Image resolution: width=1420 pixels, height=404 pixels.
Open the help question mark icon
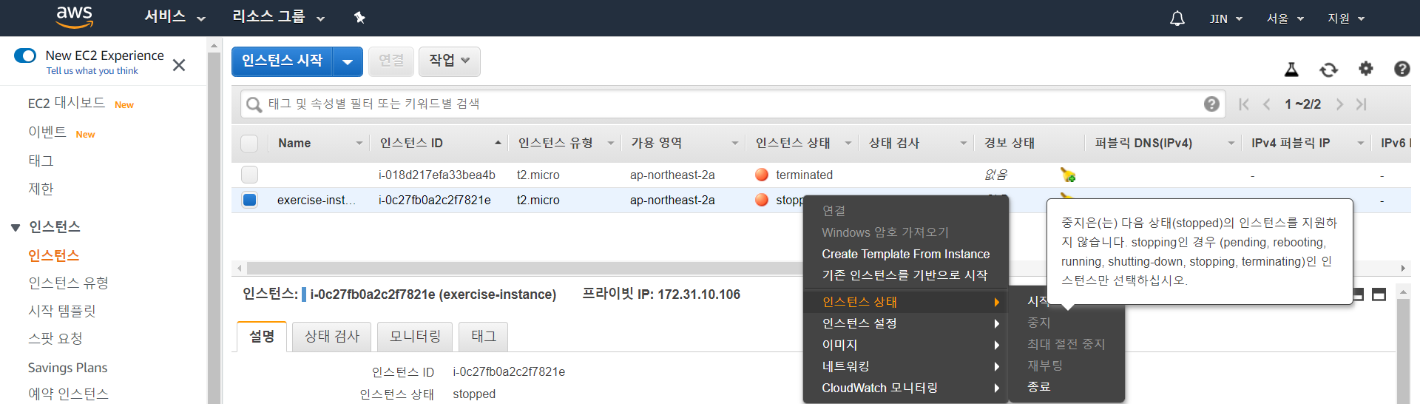tap(1401, 69)
